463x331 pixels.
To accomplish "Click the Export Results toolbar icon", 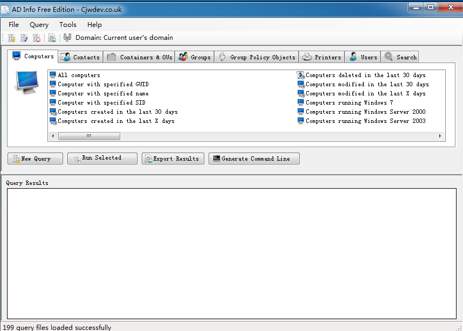I will (x=52, y=38).
